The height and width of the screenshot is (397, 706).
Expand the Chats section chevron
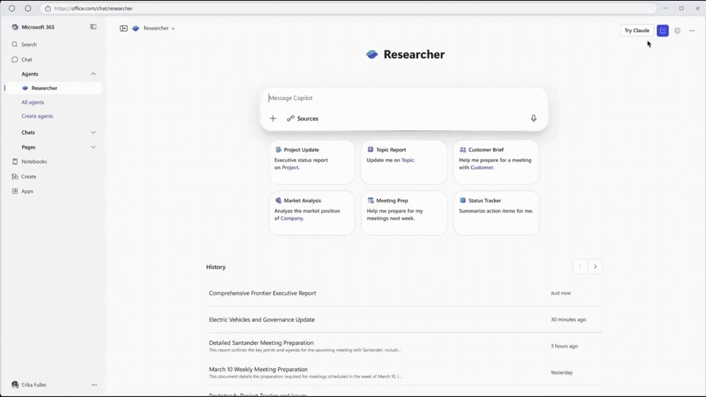click(93, 132)
